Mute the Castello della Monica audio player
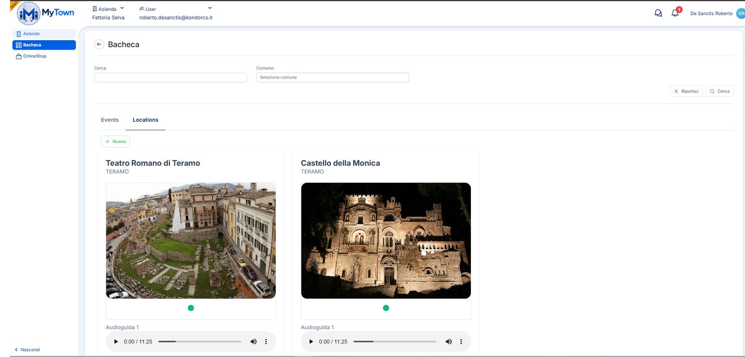This screenshot has height=357, width=745. tap(449, 342)
